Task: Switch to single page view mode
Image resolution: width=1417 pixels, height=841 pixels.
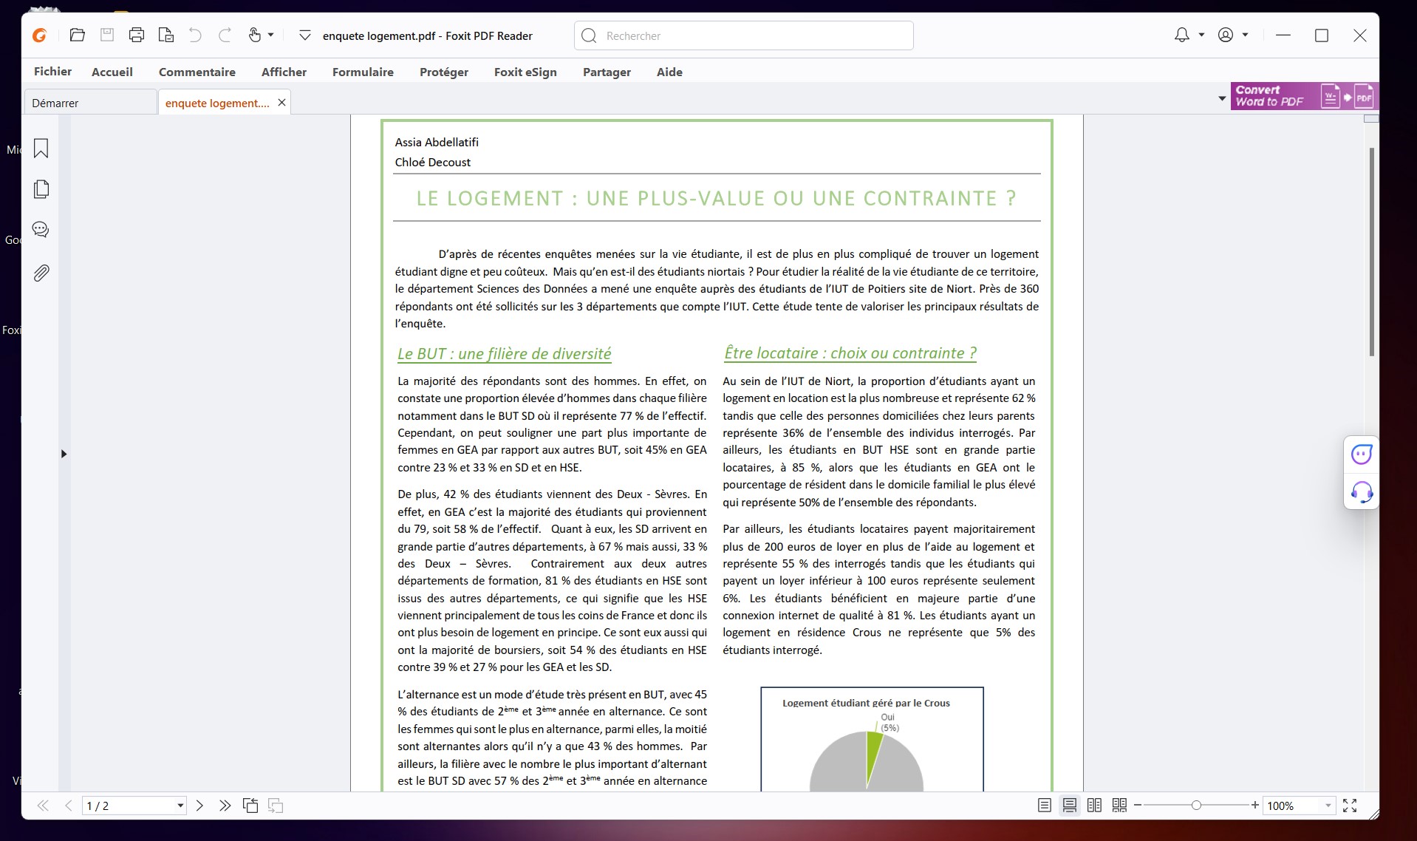Action: [1044, 806]
